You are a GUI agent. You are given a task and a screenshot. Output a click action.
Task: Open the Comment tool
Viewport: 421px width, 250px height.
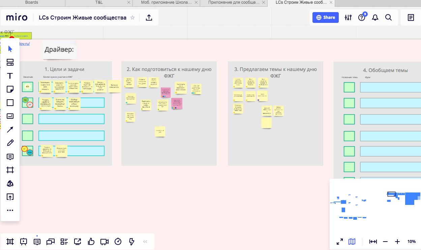[10, 156]
